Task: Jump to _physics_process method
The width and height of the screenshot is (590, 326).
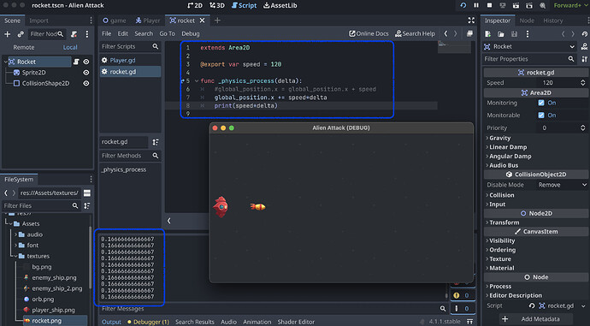Action: (124, 169)
